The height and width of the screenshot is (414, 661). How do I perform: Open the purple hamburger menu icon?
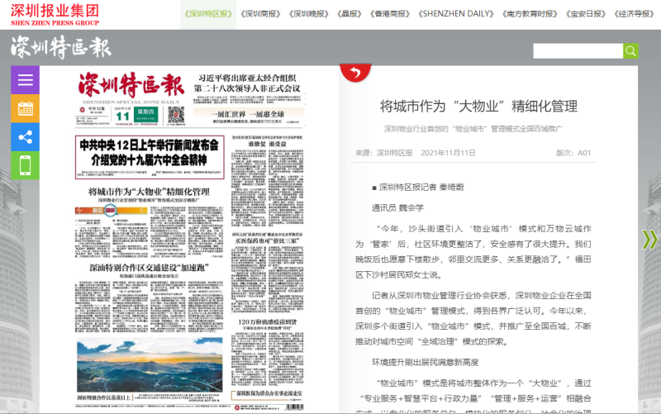click(x=26, y=79)
